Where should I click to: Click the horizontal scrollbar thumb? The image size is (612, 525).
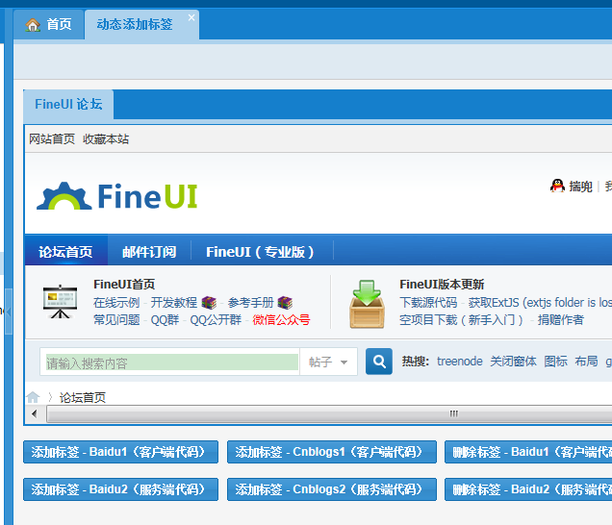point(329,413)
